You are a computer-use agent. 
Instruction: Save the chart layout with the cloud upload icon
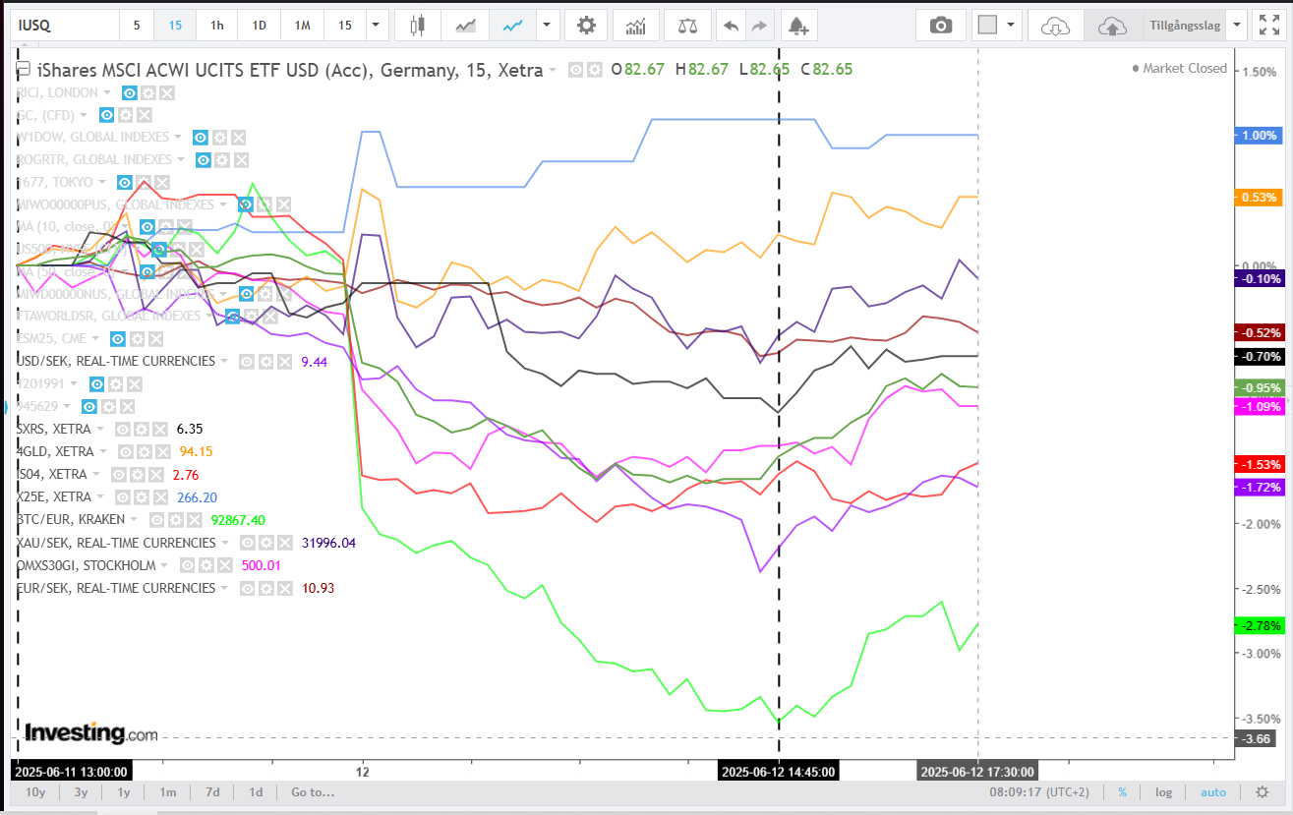[x=1112, y=26]
